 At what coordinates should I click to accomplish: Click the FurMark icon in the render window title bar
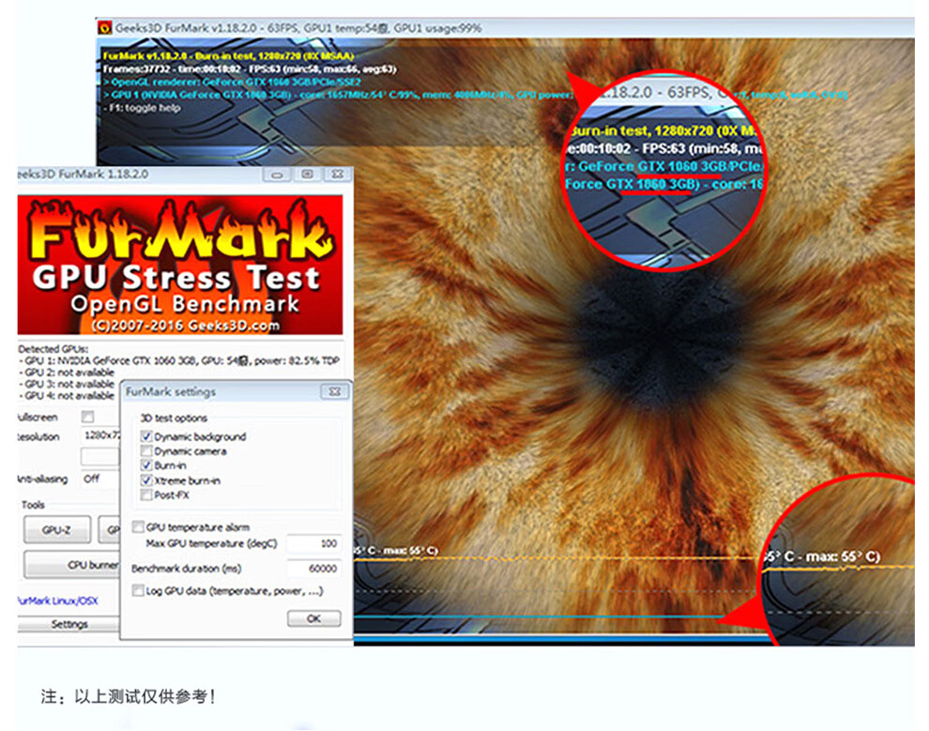[105, 28]
